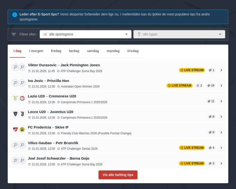Click the red arrows icon inside the sports dropdown
Screen dimensions: 236x189
[x=45, y=34]
